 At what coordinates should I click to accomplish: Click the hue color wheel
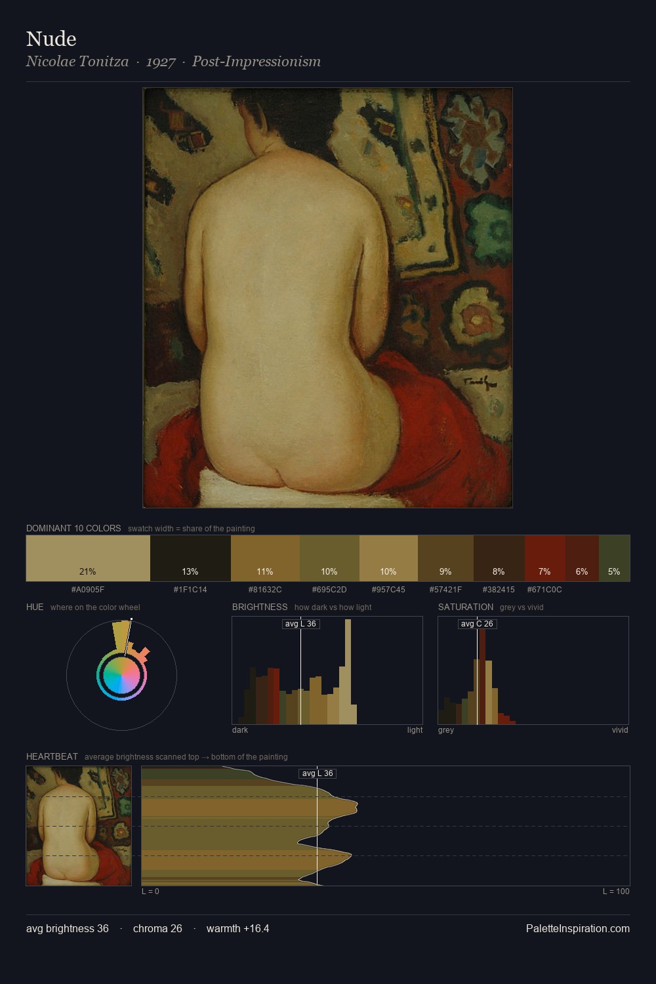[121, 675]
